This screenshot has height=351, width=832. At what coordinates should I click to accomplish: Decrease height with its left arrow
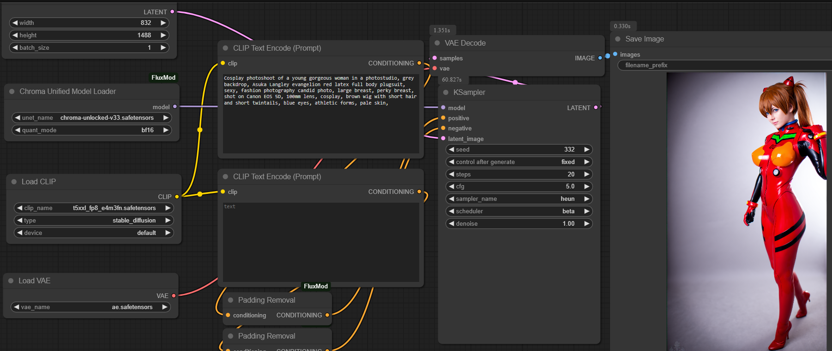pos(15,35)
